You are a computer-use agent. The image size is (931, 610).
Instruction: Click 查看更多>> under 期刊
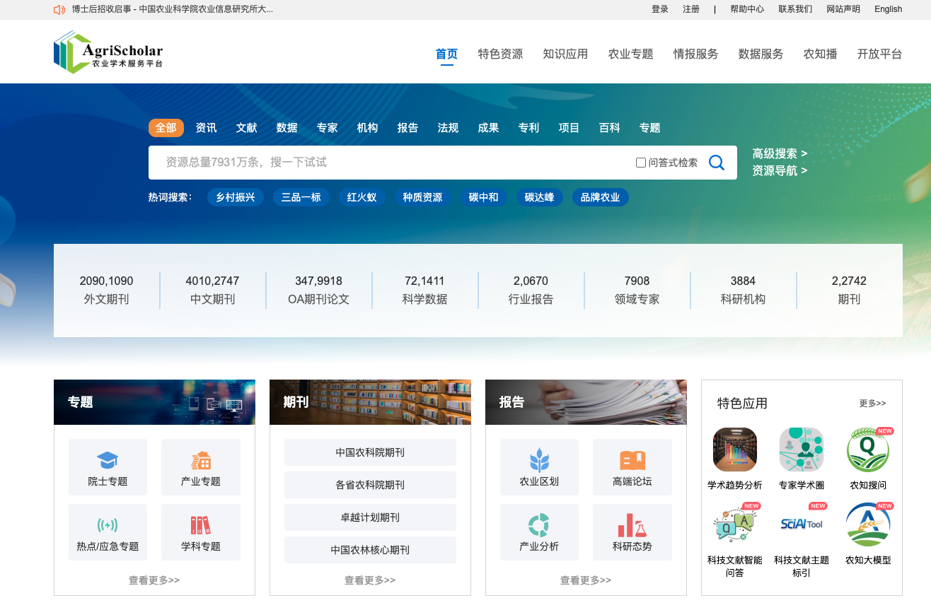pos(370,580)
